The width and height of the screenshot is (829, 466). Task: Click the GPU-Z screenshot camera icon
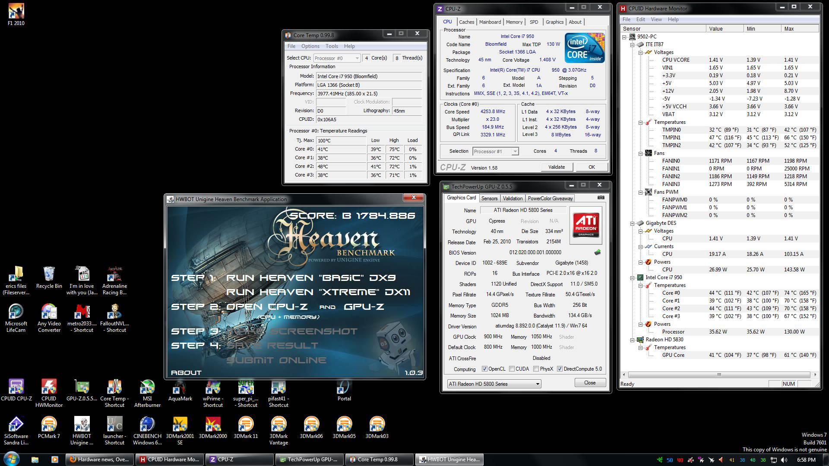[x=601, y=198]
